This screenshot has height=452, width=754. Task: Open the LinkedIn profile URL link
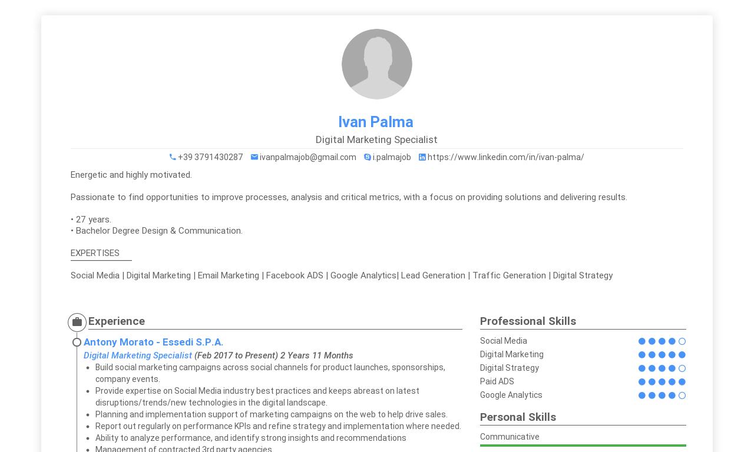point(505,157)
